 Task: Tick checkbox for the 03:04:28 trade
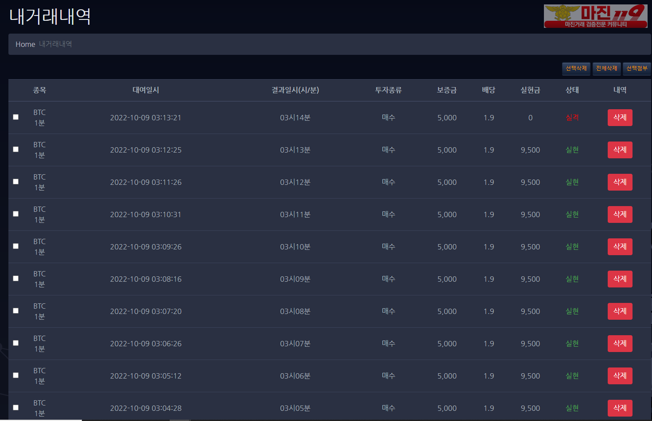[16, 408]
